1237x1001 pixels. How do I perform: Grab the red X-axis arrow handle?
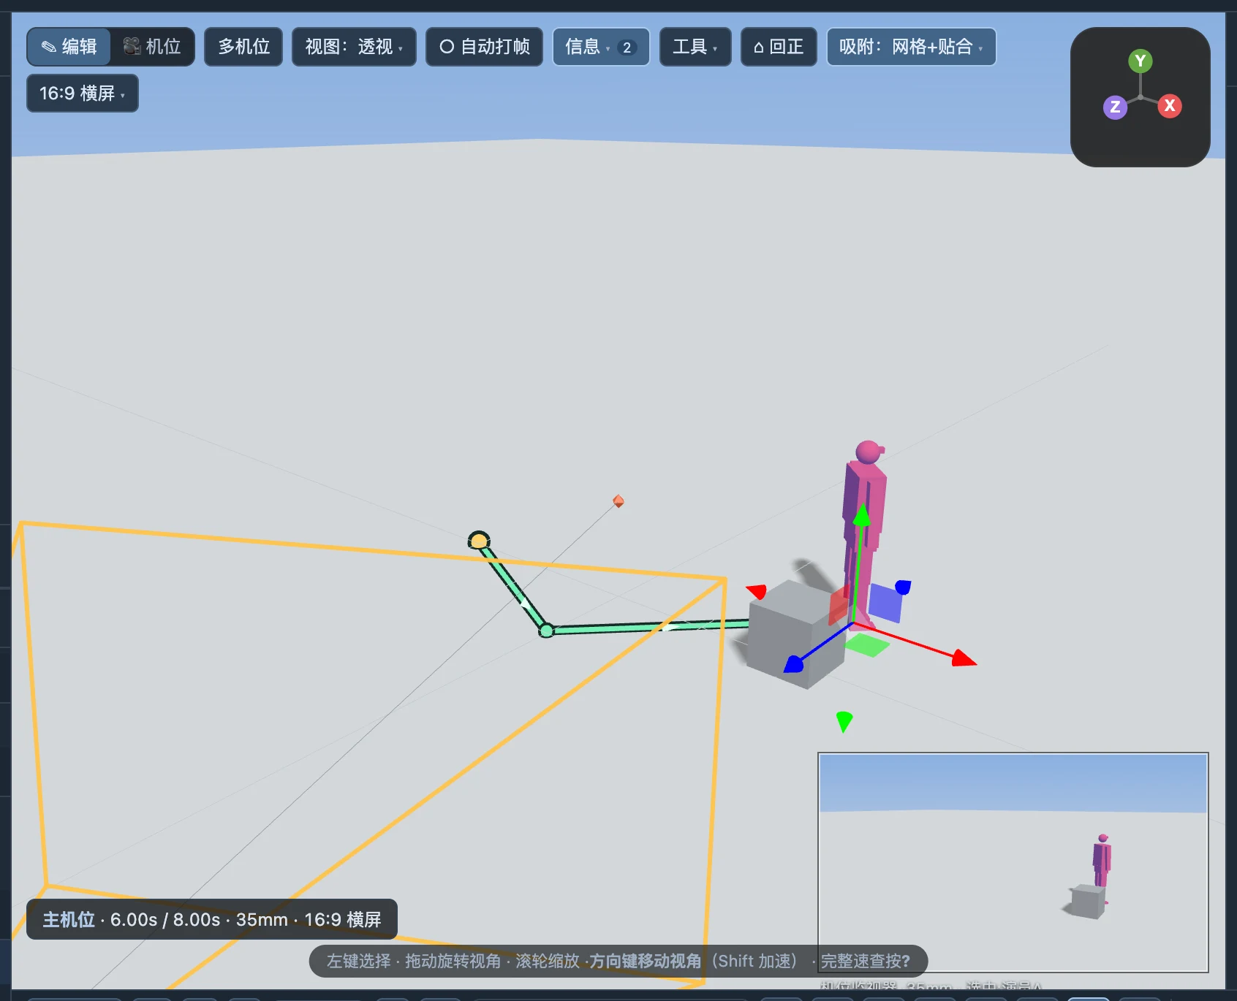coord(964,658)
